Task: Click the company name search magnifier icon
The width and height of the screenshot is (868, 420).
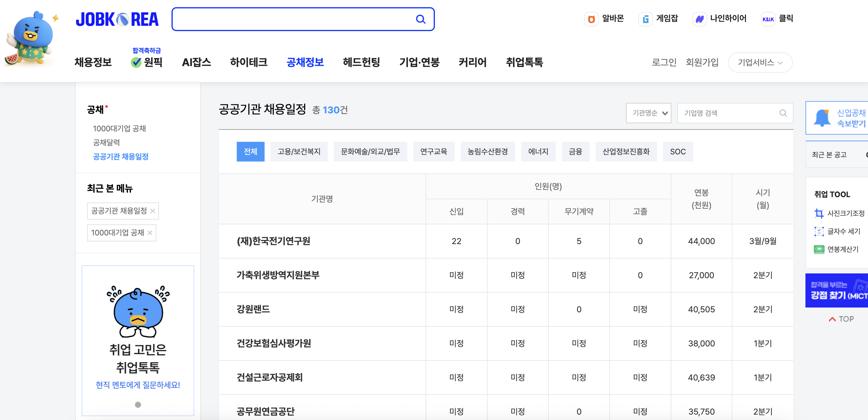Action: point(783,113)
